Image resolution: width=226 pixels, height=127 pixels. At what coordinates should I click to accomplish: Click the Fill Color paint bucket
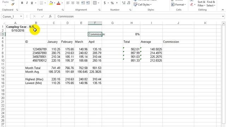click(x=51, y=3)
